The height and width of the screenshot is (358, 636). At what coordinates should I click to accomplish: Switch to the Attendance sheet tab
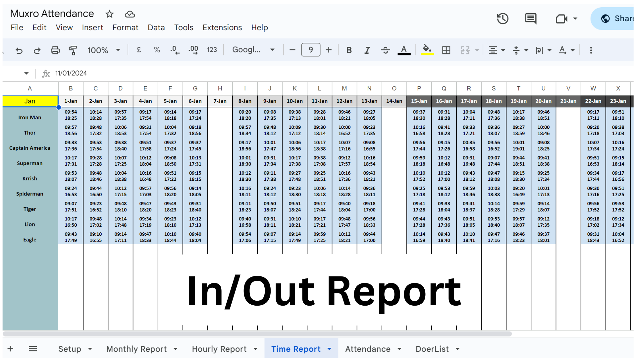pos(368,349)
